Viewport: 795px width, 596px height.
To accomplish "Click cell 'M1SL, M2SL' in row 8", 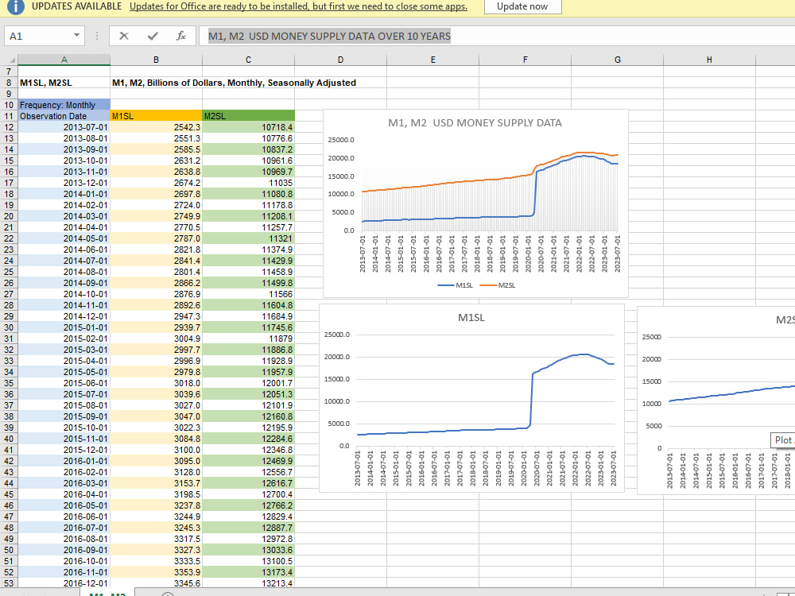I will [x=64, y=83].
